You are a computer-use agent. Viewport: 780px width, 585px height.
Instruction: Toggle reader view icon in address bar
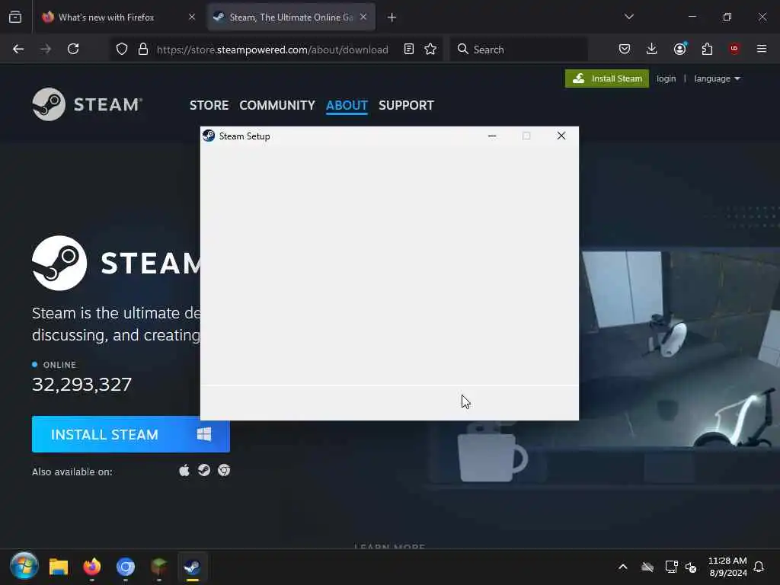coord(409,49)
